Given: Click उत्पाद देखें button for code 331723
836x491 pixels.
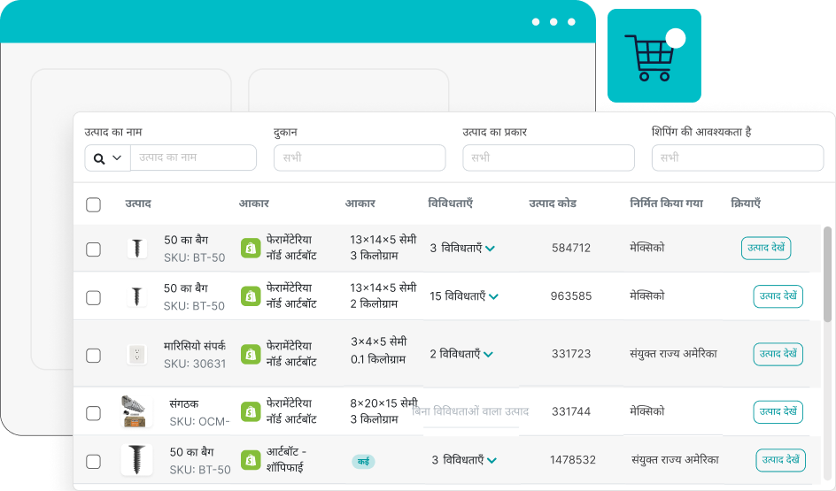Looking at the screenshot, I should point(778,354).
